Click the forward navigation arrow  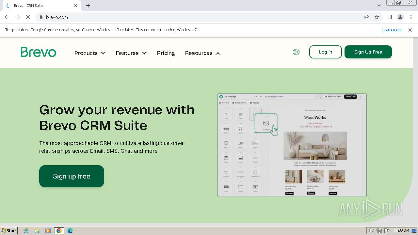click(x=18, y=17)
